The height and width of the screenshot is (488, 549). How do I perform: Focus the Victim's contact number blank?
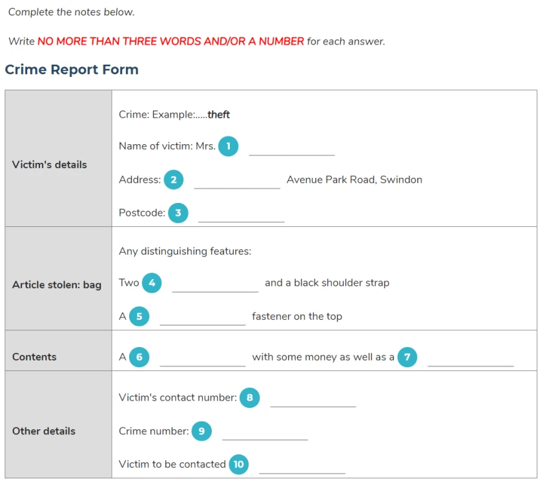point(313,399)
